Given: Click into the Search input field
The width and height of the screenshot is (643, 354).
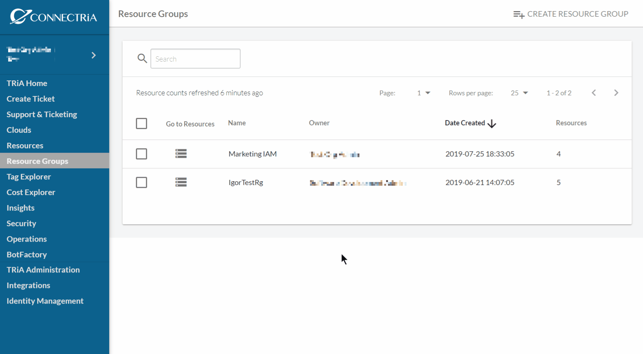Looking at the screenshot, I should pos(195,59).
